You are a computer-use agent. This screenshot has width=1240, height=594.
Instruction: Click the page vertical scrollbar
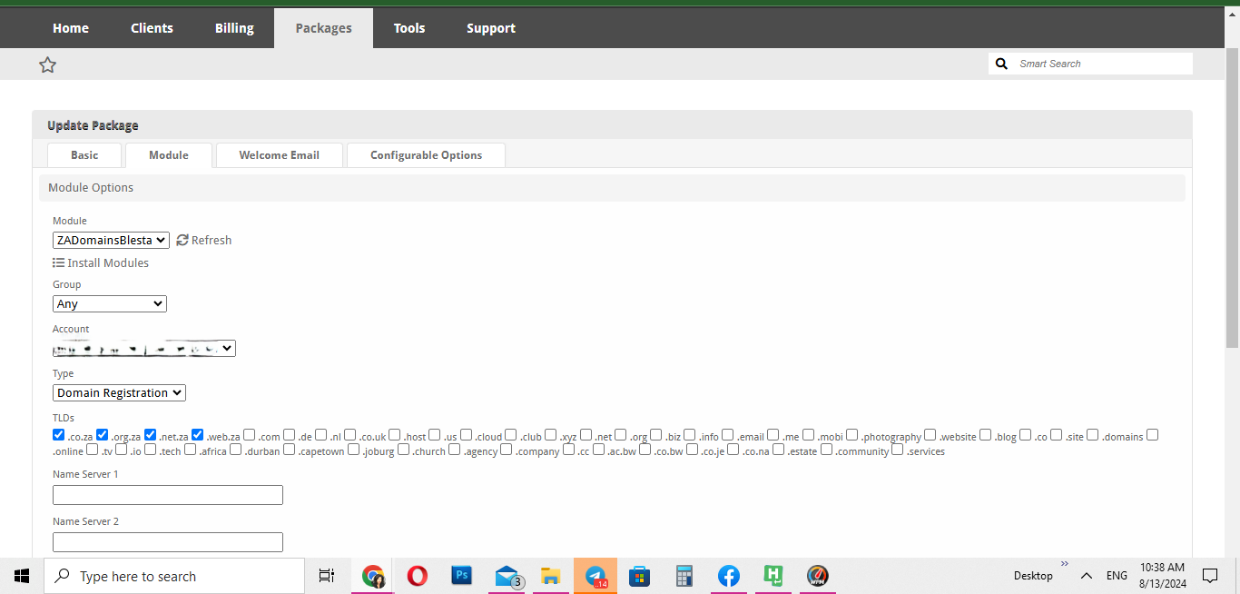pyautogui.click(x=1232, y=200)
